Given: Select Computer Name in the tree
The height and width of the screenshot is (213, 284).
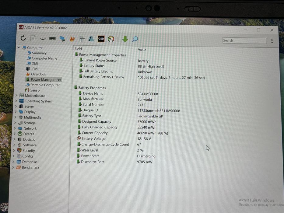Looking at the screenshot, I should 42,58.
